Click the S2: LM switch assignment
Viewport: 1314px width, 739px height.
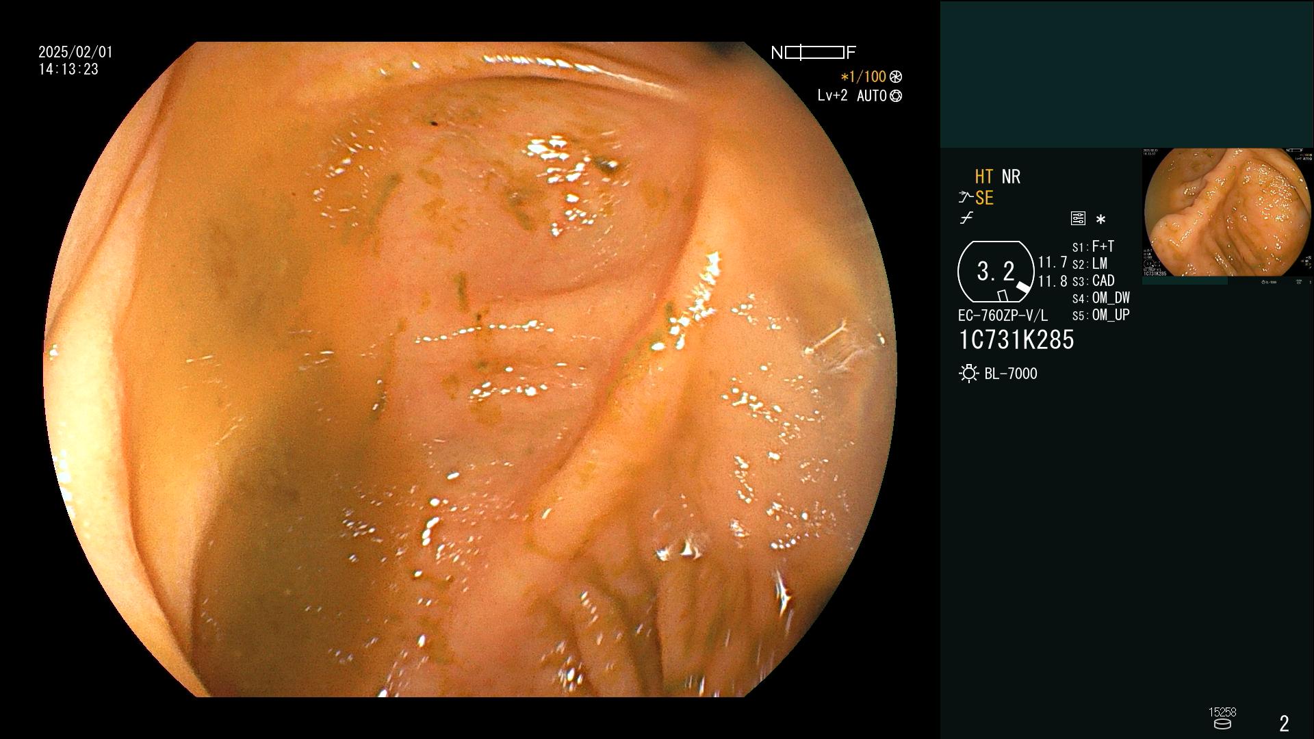tap(1090, 263)
